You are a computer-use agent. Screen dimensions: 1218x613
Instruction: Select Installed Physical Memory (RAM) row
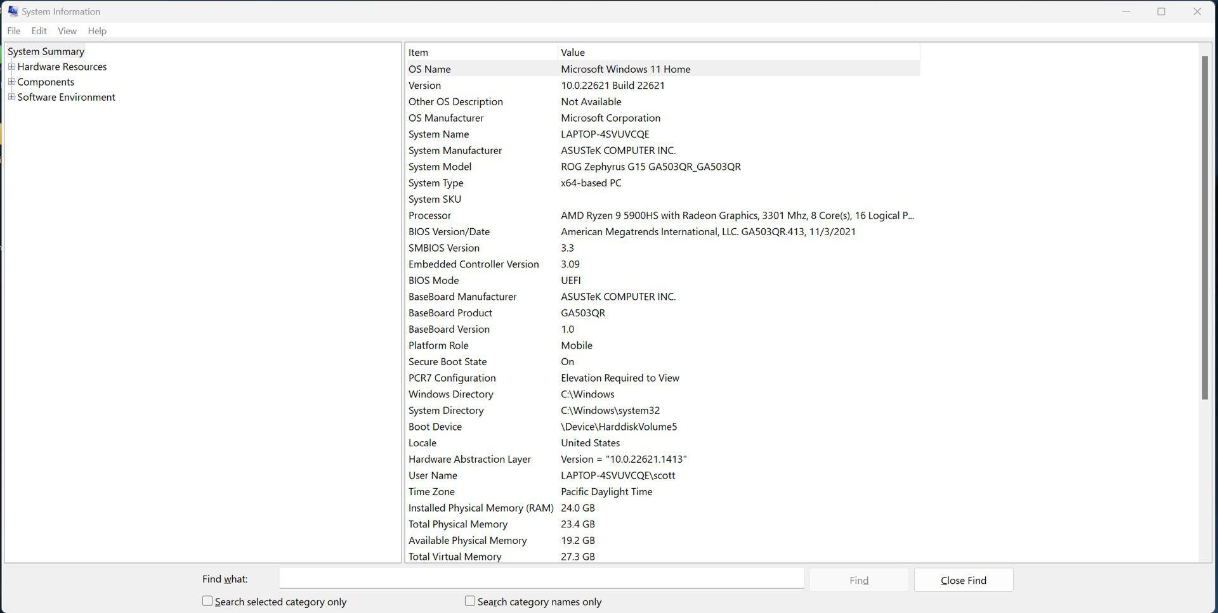[x=662, y=508]
